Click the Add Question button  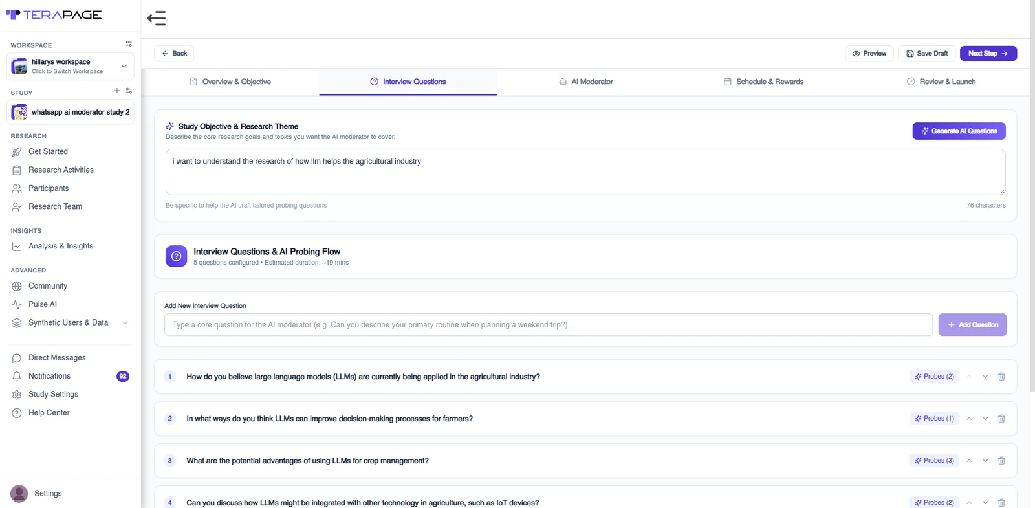[x=972, y=325]
